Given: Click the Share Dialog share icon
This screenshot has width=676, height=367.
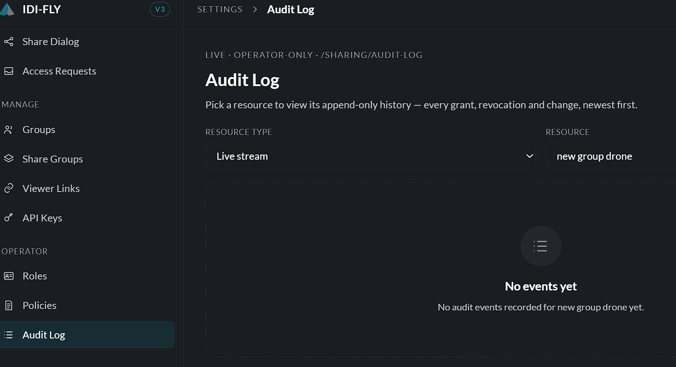Looking at the screenshot, I should [x=9, y=42].
